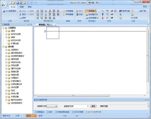Insert normally open contact F5 symbol
Image resolution: width=151 pixels, height=119 pixels.
38,11
